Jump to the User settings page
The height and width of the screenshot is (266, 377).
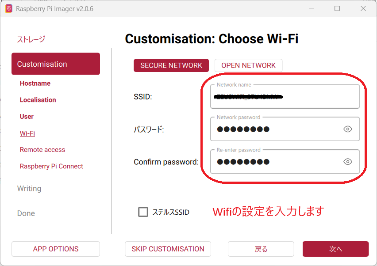(x=27, y=117)
